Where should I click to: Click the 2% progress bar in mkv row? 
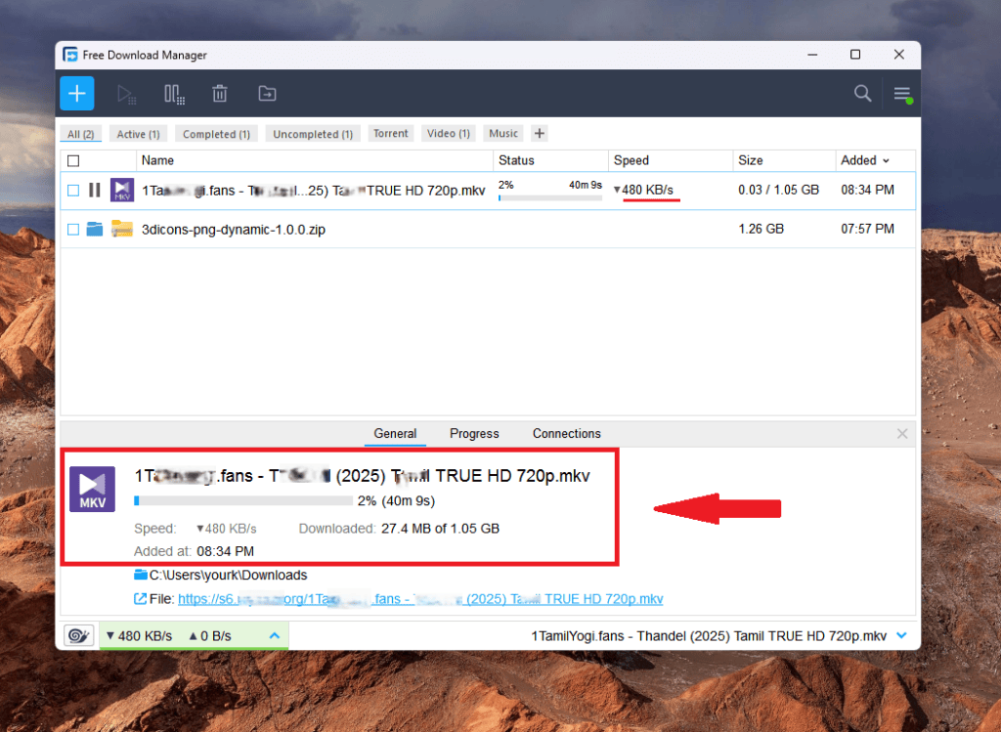(550, 197)
